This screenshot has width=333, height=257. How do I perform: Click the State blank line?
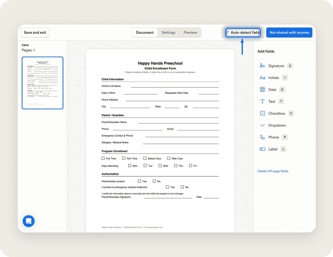[172, 108]
